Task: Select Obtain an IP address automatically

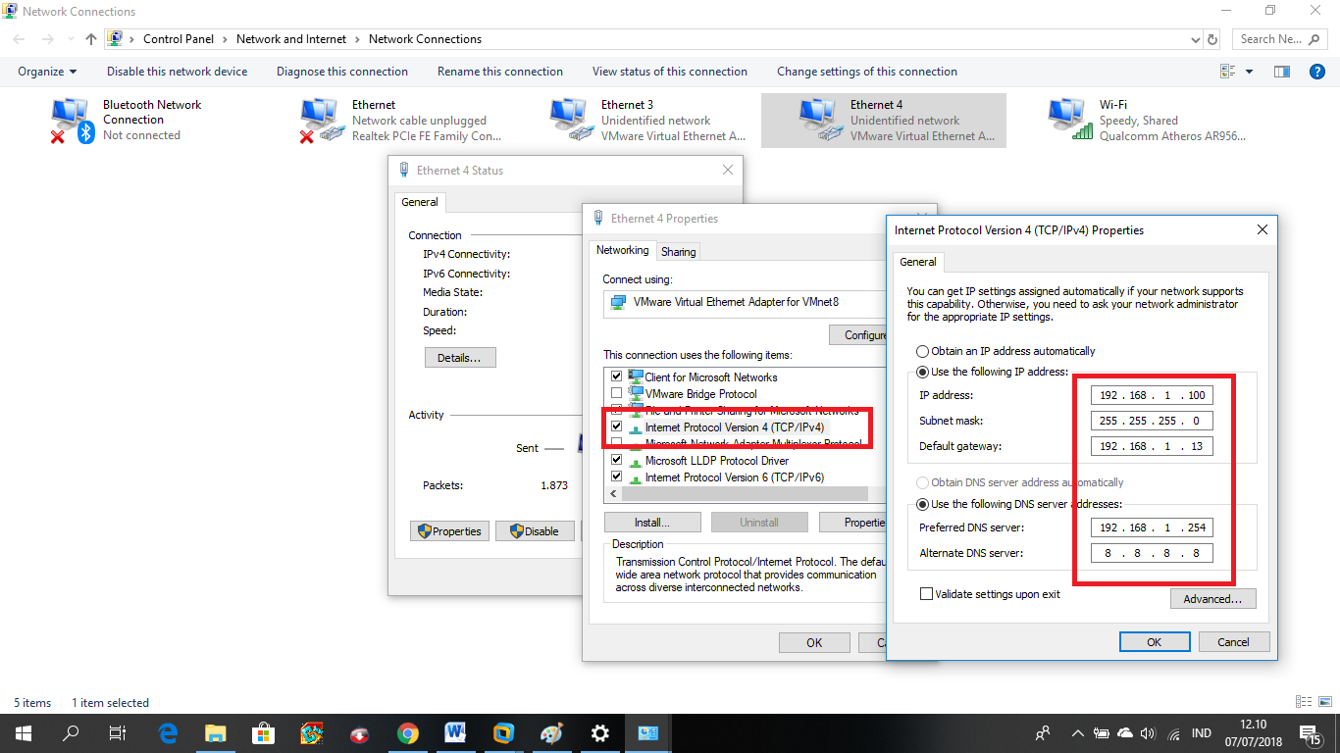Action: coord(922,351)
